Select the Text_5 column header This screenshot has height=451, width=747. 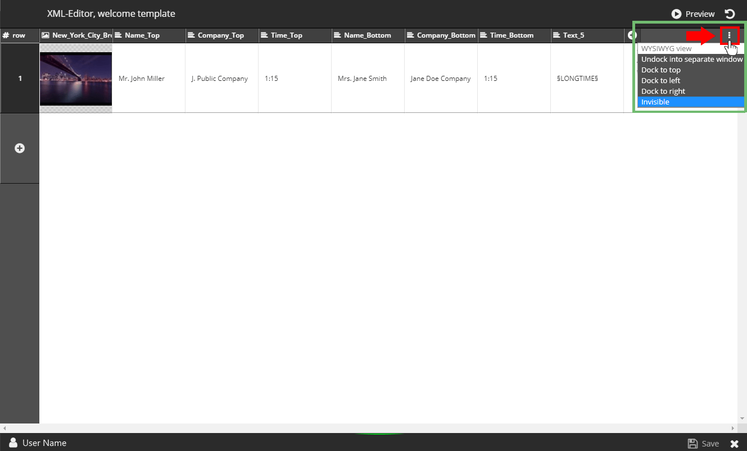(587, 35)
